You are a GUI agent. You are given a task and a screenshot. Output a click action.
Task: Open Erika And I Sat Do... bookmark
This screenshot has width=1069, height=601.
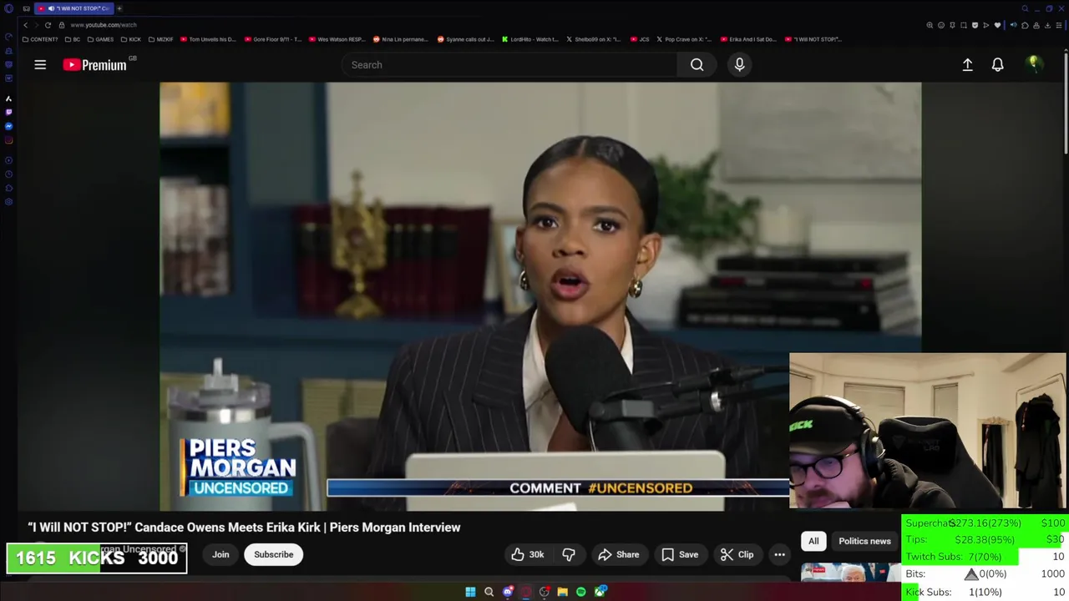[748, 39]
